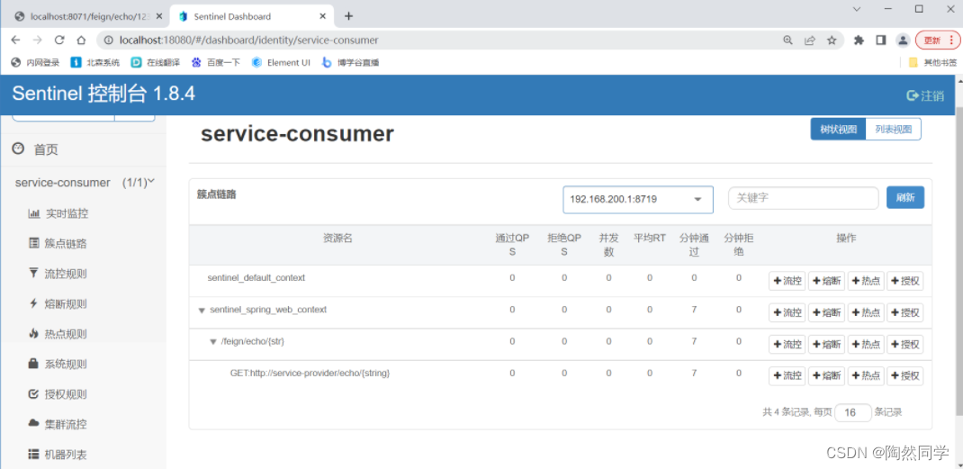Toggle the browser side panel icon

(x=881, y=40)
